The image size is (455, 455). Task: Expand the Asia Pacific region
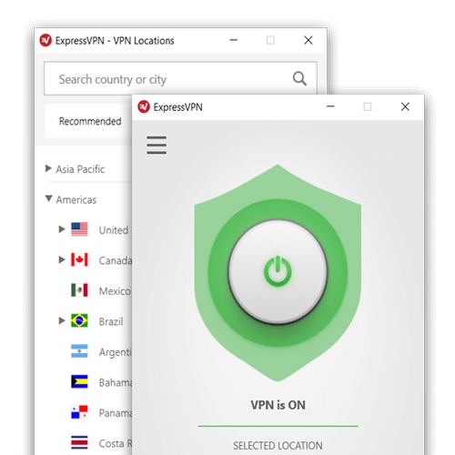tap(48, 168)
